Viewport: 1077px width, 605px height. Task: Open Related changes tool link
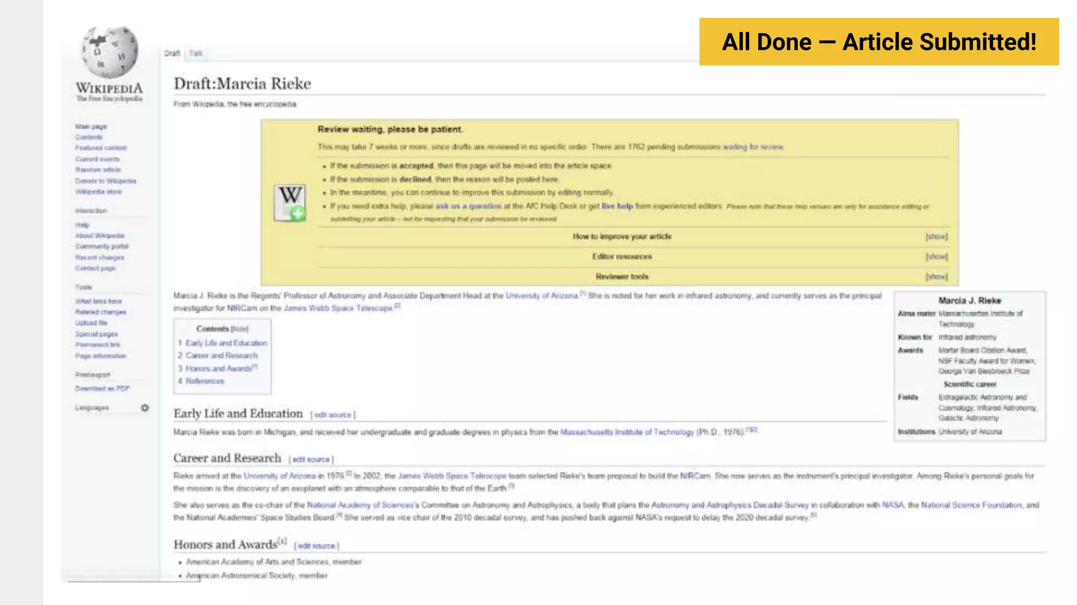click(x=100, y=312)
